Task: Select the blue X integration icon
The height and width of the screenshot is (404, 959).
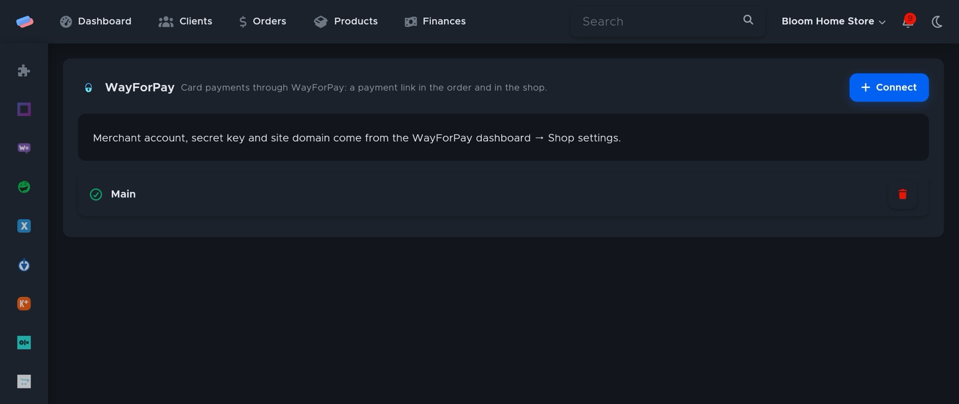Action: tap(24, 226)
